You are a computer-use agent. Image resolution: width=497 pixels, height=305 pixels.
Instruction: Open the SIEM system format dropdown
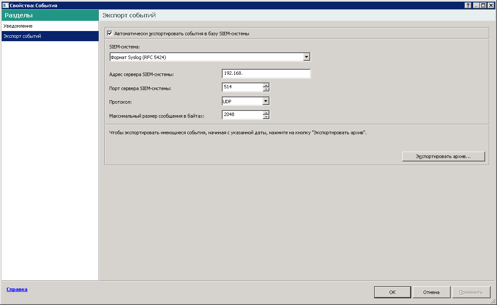(307, 57)
